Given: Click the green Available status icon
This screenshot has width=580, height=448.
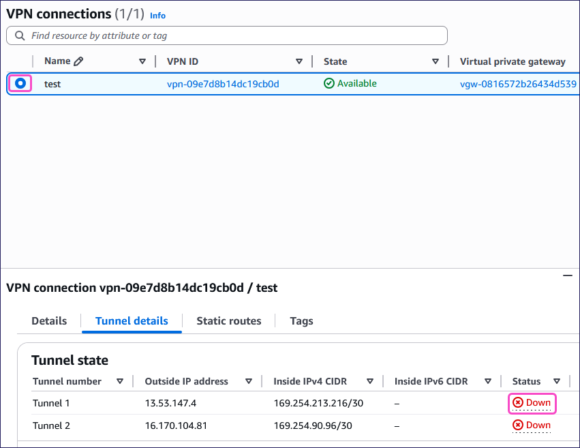Looking at the screenshot, I should tap(329, 83).
